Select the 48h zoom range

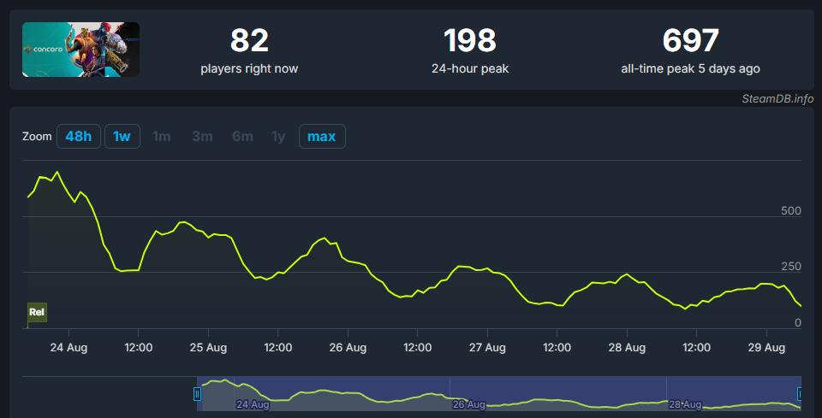point(79,137)
